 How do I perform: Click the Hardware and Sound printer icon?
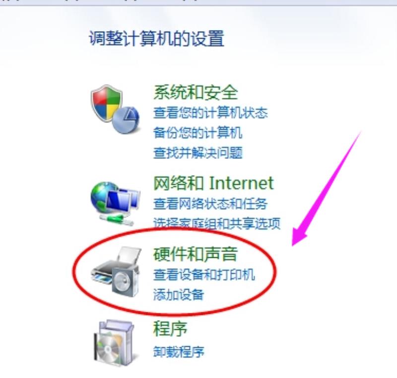(x=116, y=272)
